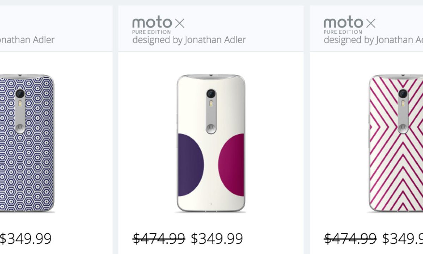Select the purple half-circle on white phone
Image resolution: width=423 pixels, height=254 pixels.
coord(190,165)
